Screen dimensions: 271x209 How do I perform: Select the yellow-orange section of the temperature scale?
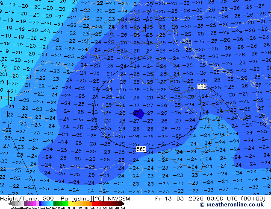point(80,203)
